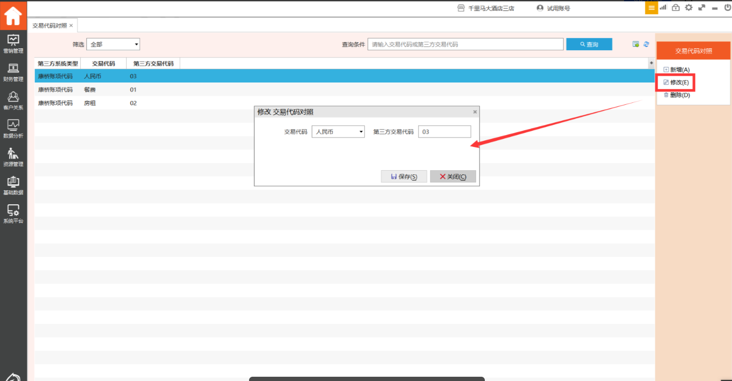This screenshot has width=732, height=381.
Task: Click the 保存(S) button
Action: coord(404,176)
